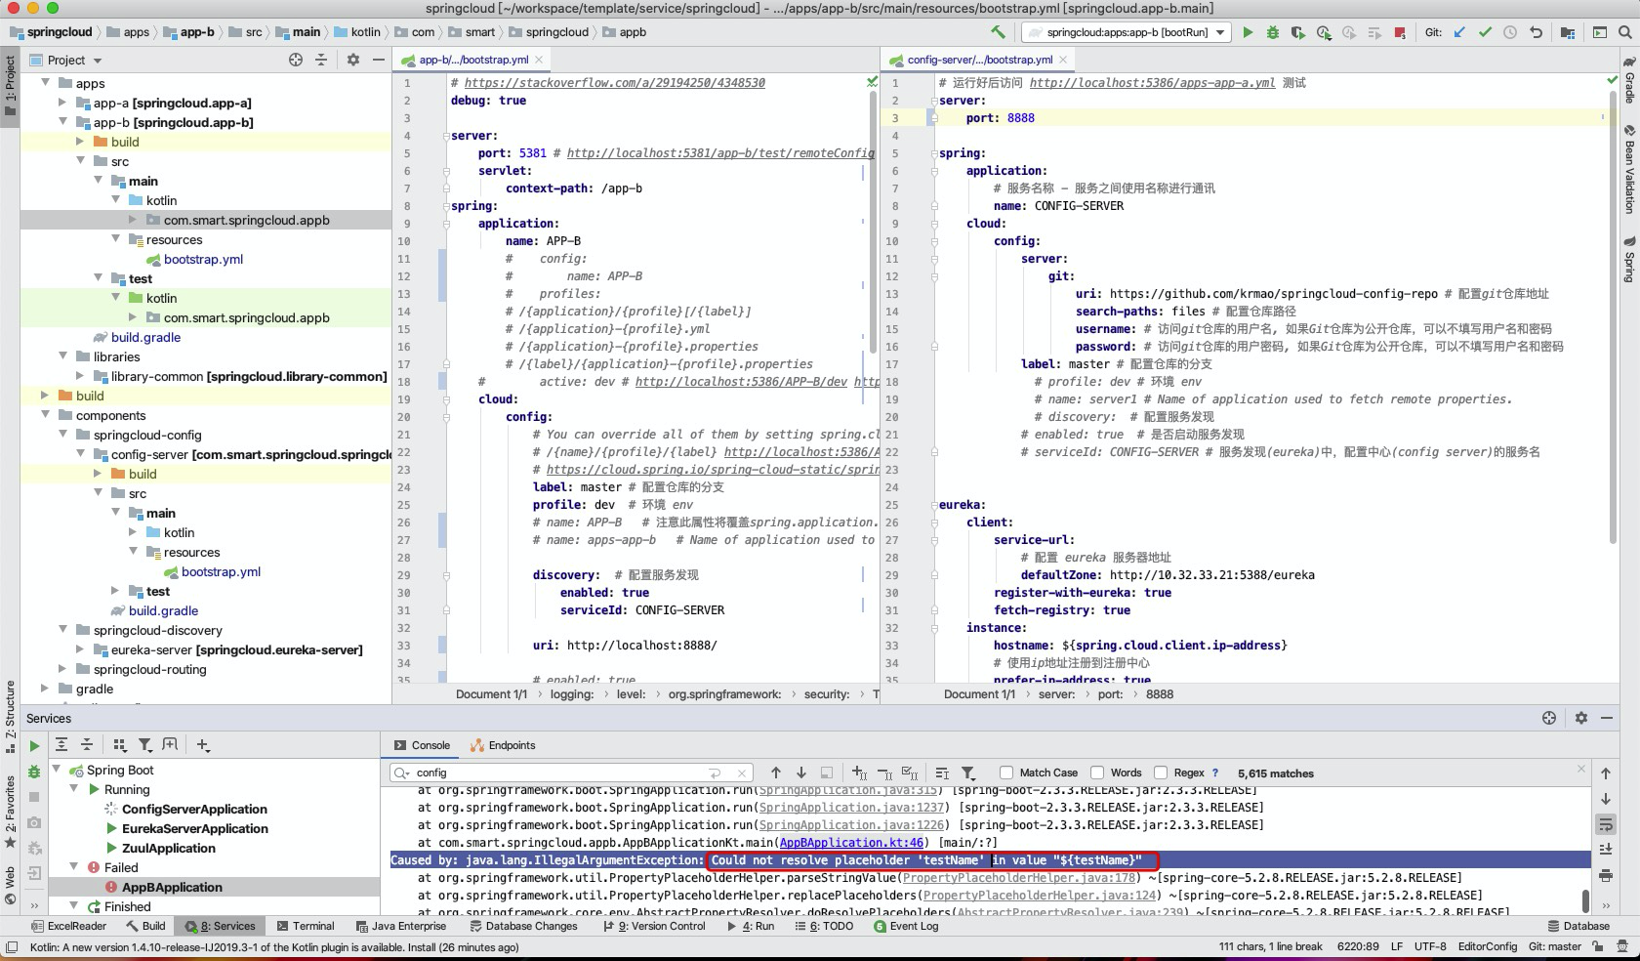Image resolution: width=1640 pixels, height=961 pixels.
Task: Select AppBApplication in Failed services
Action: tap(172, 887)
